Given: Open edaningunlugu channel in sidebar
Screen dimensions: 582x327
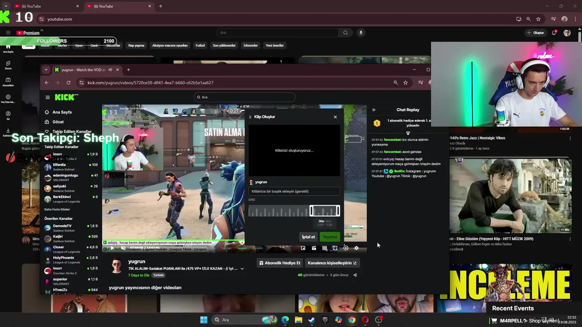Looking at the screenshot, I should coord(71,177).
